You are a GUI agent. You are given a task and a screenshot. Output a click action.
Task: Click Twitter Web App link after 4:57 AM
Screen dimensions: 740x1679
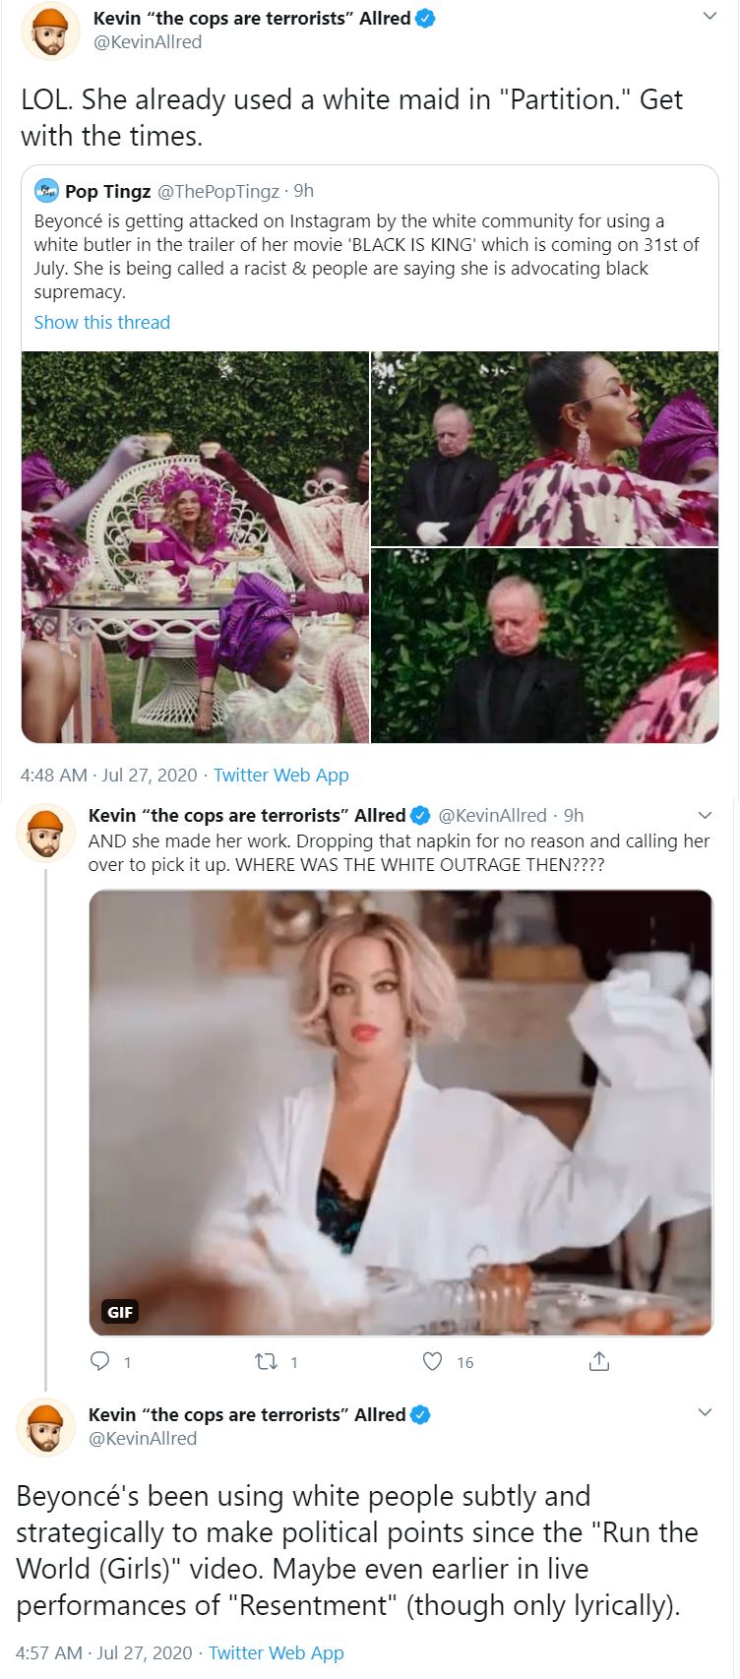pyautogui.click(x=277, y=1652)
